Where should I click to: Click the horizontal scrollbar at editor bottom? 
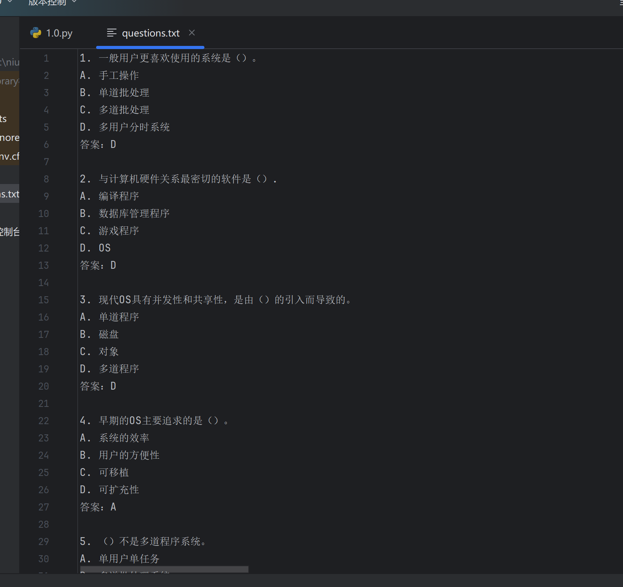pyautogui.click(x=164, y=569)
